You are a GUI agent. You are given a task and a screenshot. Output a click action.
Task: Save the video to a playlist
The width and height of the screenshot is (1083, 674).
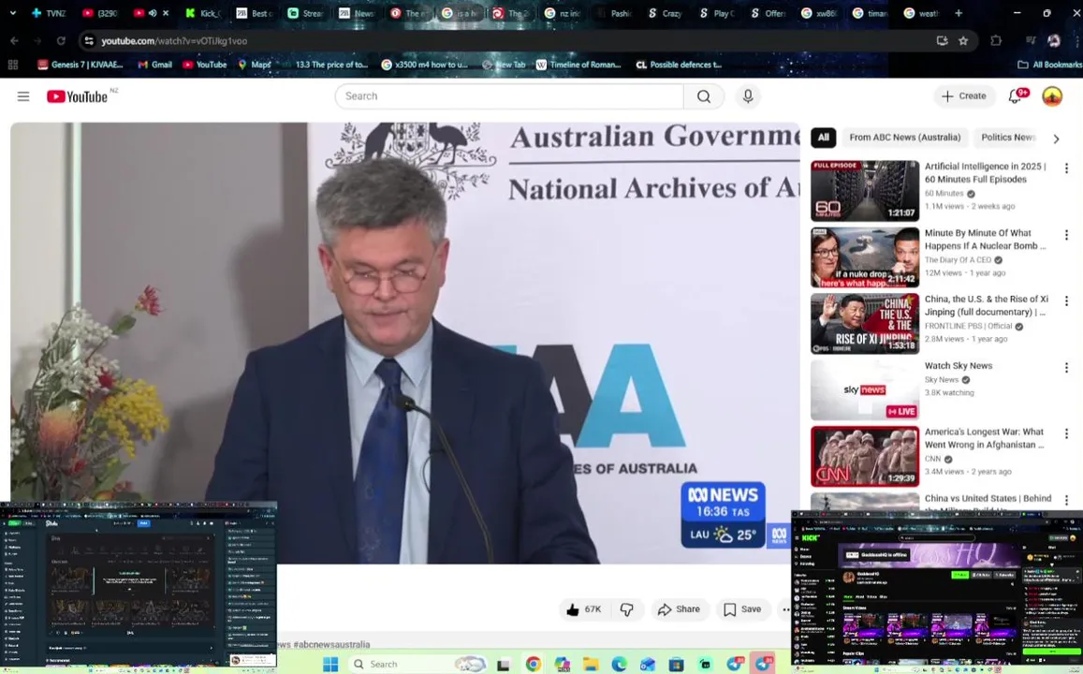point(742,609)
